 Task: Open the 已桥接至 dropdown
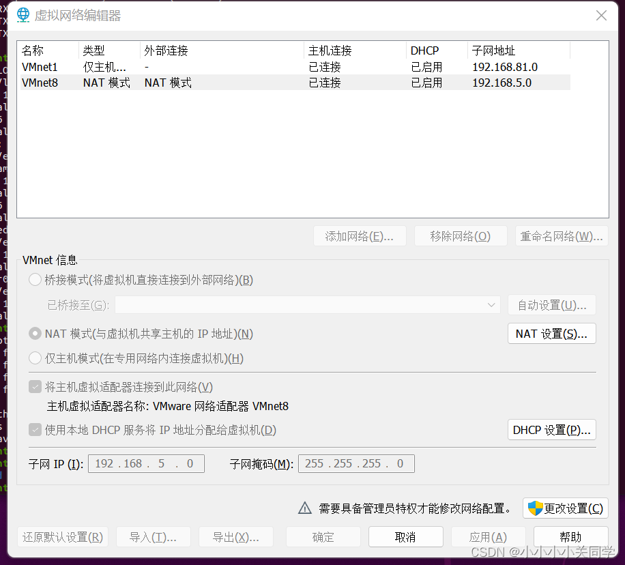pos(307,305)
